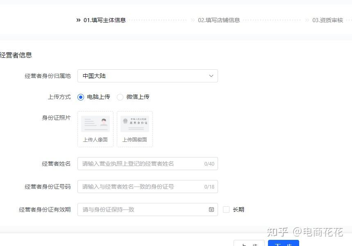Click the calendar icon in the validity date field
Screen dimensions: 352x246
click(x=211, y=210)
